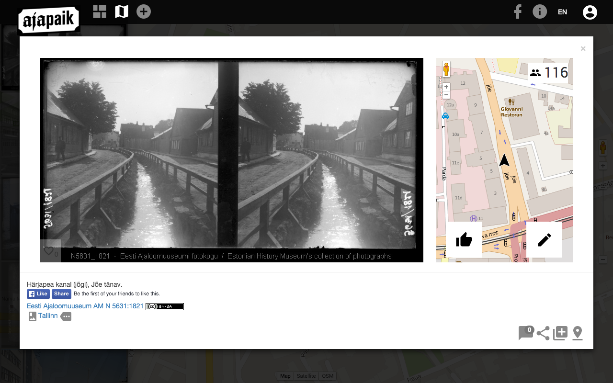This screenshot has width=613, height=383.
Task: Select OSM layer on background map
Action: [x=328, y=376]
